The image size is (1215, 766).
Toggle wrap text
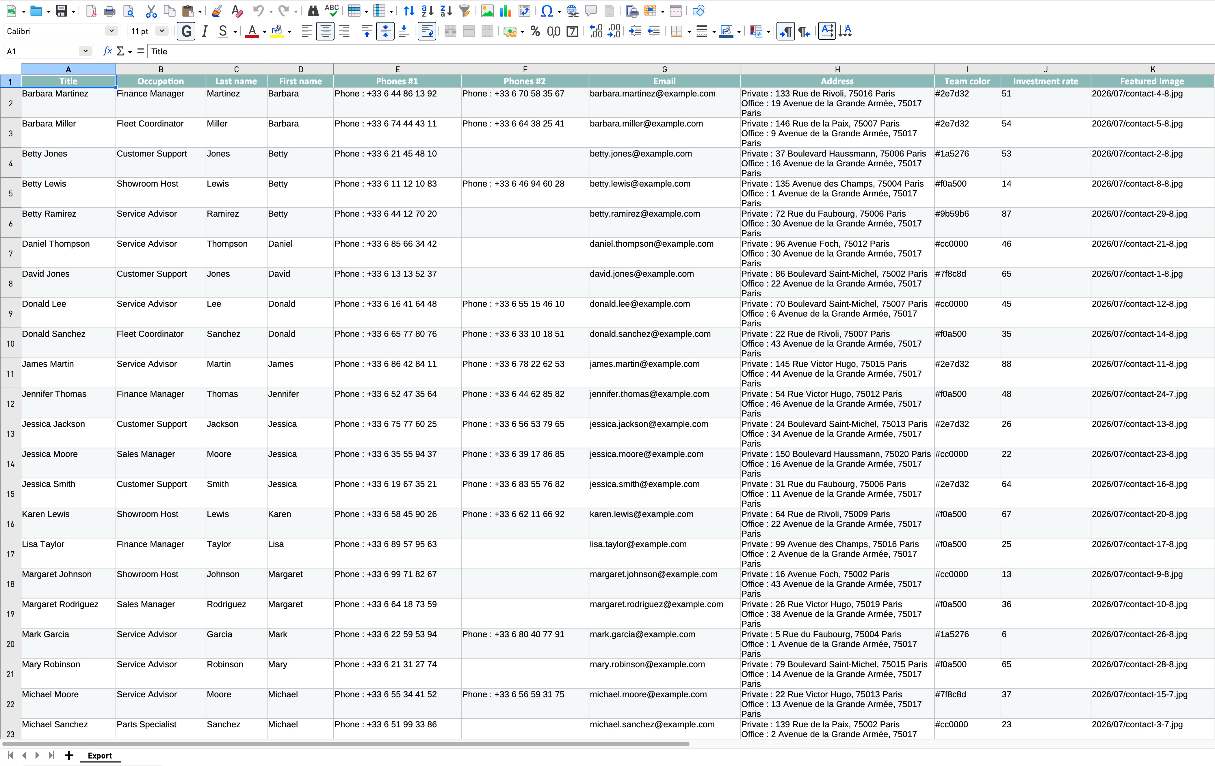click(x=427, y=31)
